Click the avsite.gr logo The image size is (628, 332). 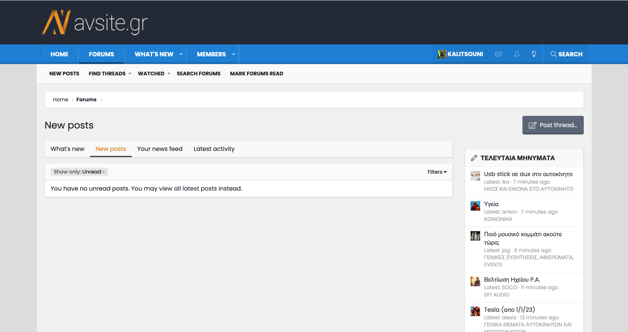95,23
